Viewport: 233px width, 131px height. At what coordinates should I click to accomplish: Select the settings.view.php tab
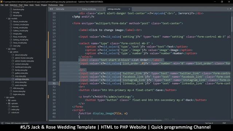(x=114, y=9)
